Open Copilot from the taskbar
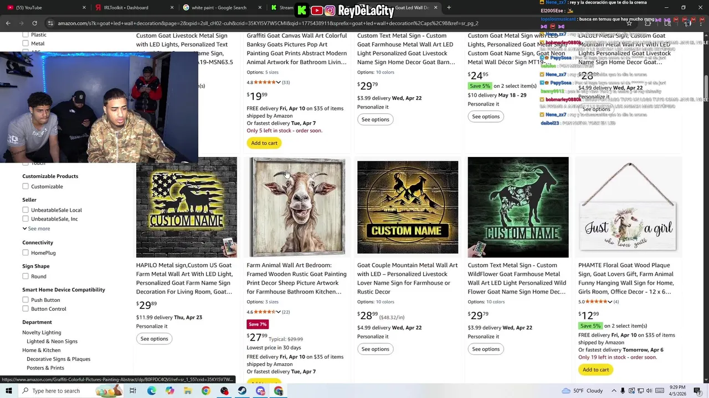This screenshot has height=398, width=709. pos(169,391)
